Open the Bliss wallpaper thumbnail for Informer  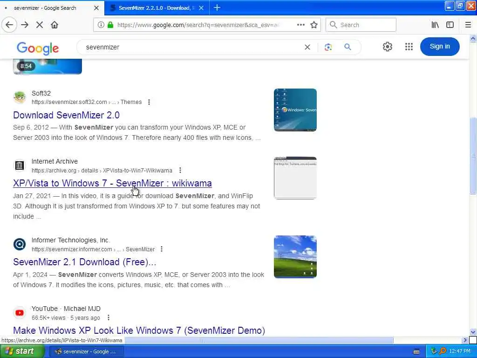pyautogui.click(x=295, y=257)
